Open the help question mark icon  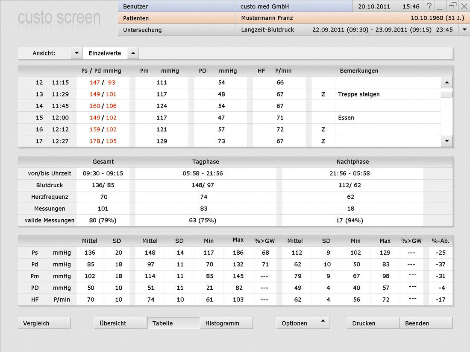pyautogui.click(x=429, y=6)
